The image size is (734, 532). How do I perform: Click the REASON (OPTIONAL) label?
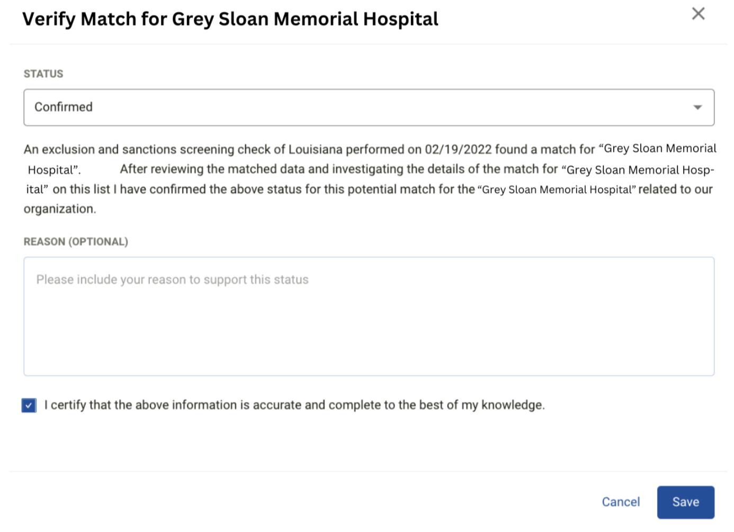click(x=76, y=242)
